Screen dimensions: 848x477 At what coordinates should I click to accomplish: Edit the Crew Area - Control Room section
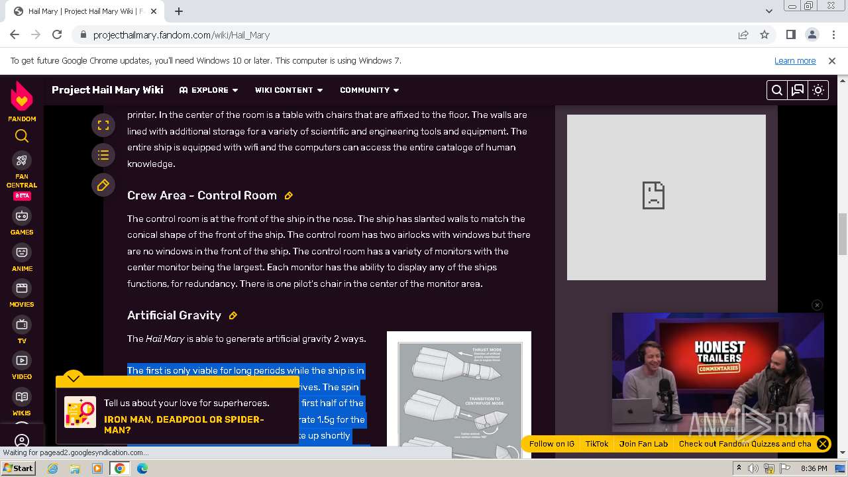(289, 195)
